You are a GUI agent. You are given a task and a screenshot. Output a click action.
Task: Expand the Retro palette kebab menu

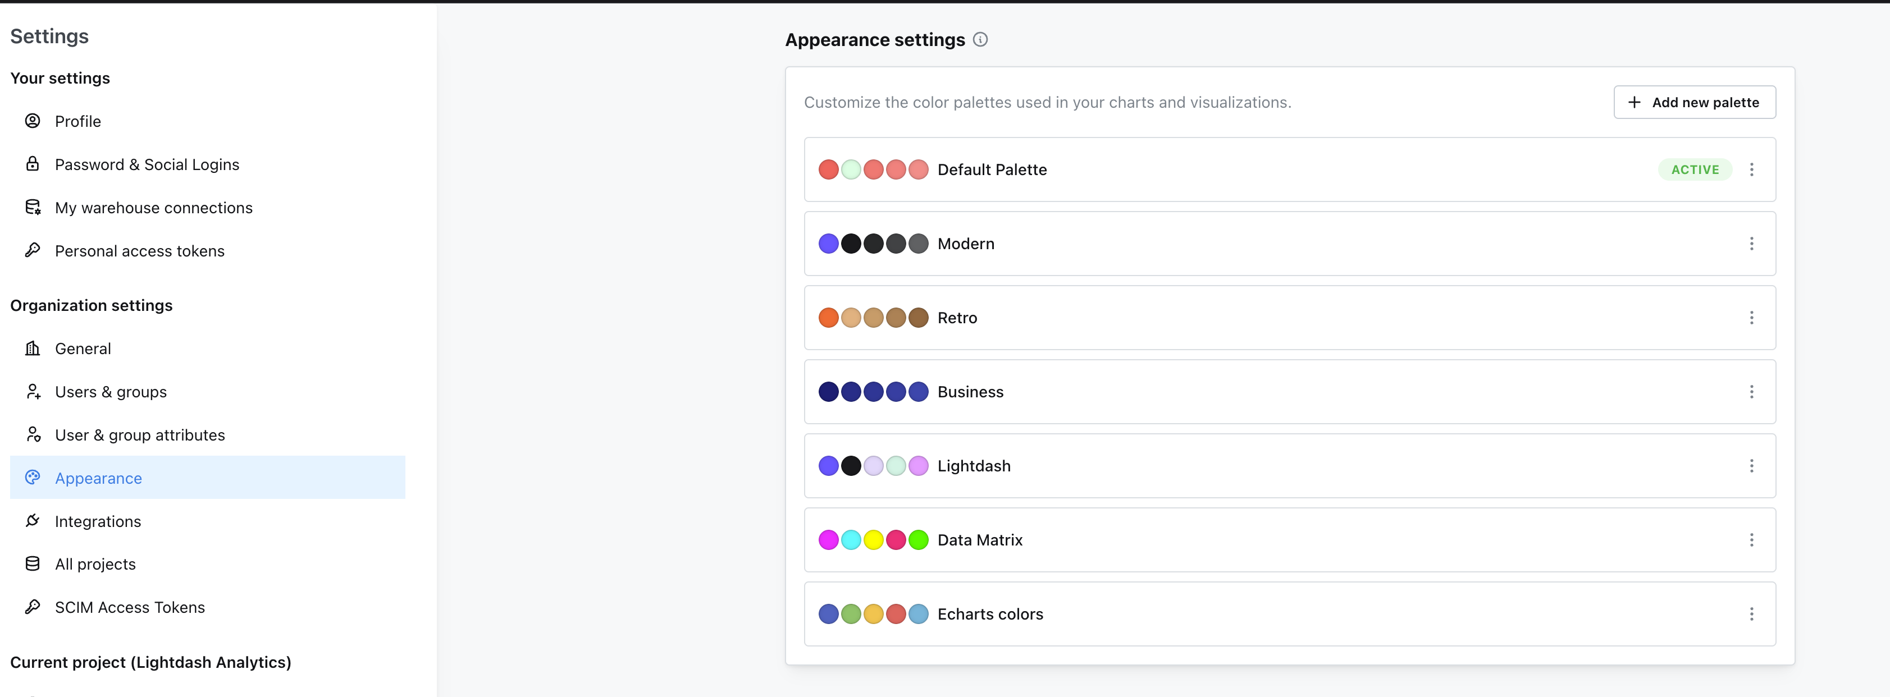(x=1751, y=317)
